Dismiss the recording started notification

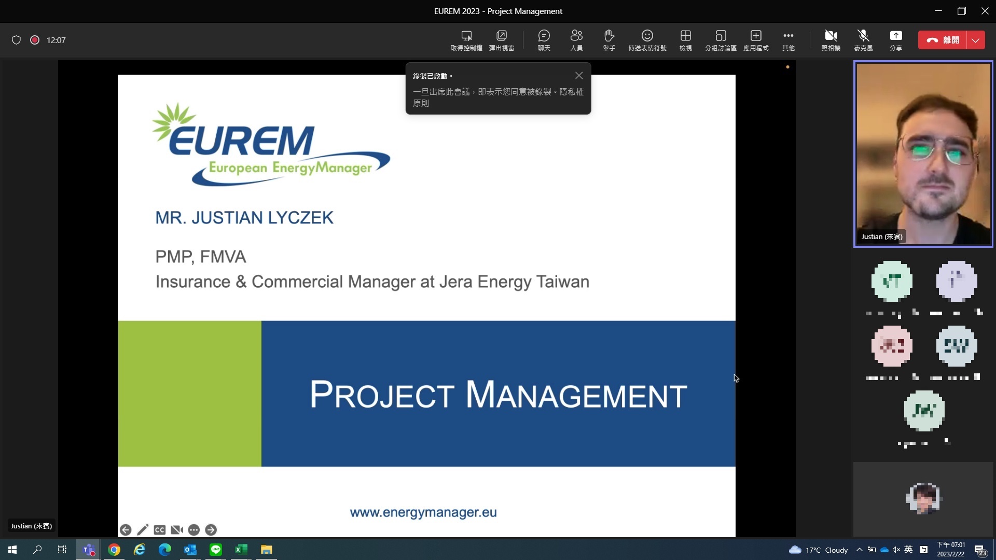click(x=579, y=76)
